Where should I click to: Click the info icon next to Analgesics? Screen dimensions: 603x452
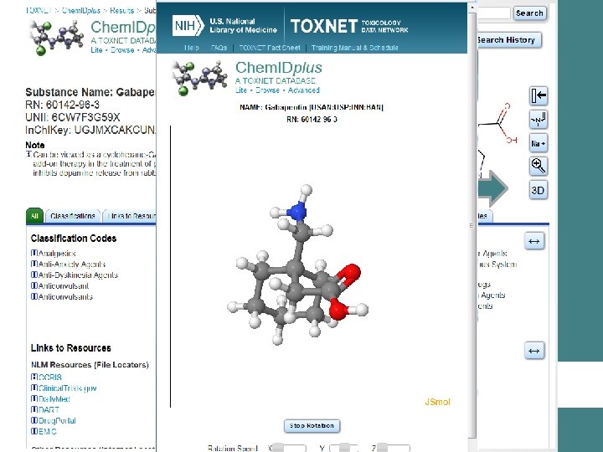[33, 253]
